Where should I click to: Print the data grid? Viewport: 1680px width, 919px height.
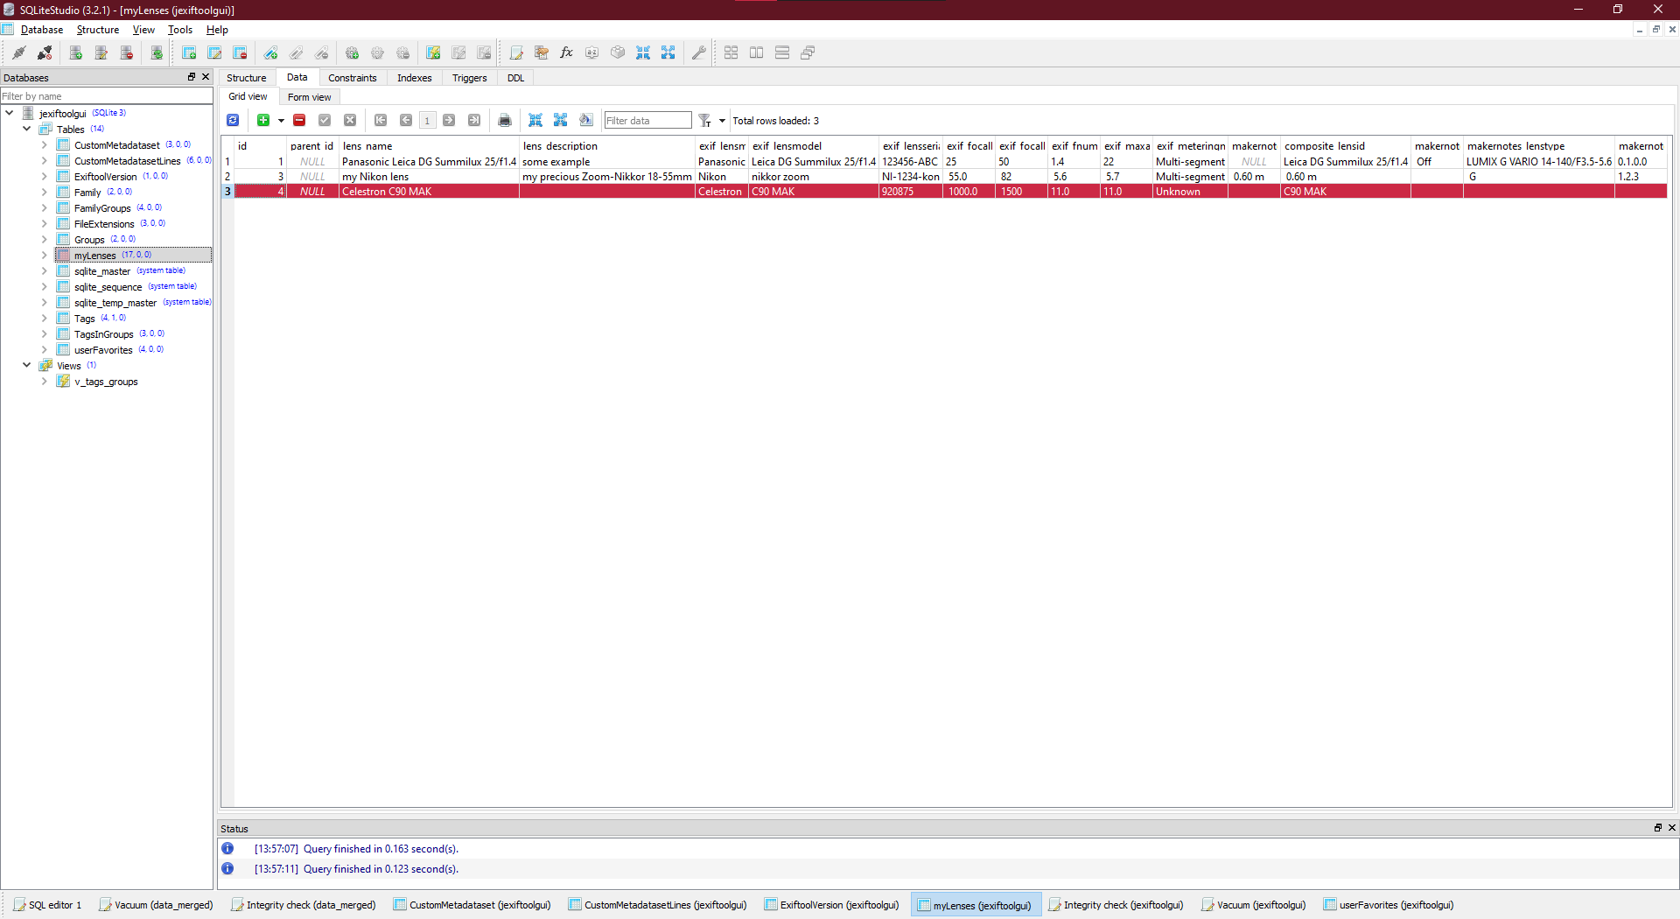pos(505,120)
